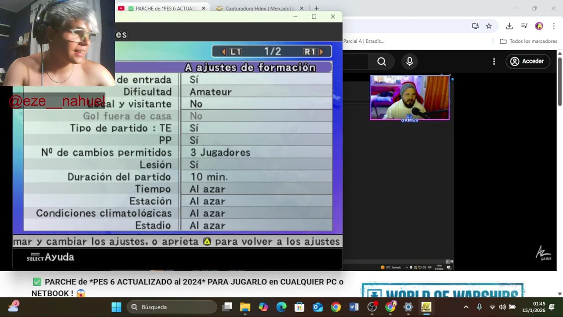Open YouTube settings three-dot menu
The height and width of the screenshot is (317, 563).
point(494,62)
